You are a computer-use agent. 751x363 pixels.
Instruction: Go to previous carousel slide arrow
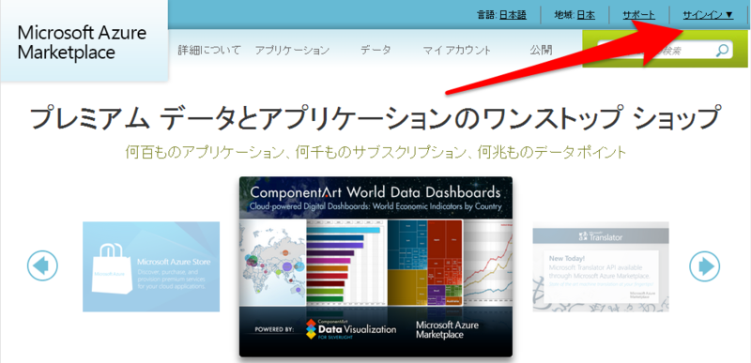pos(42,265)
